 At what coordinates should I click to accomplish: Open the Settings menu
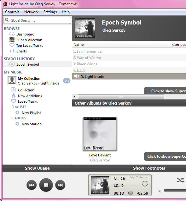pyautogui.click(x=50, y=12)
